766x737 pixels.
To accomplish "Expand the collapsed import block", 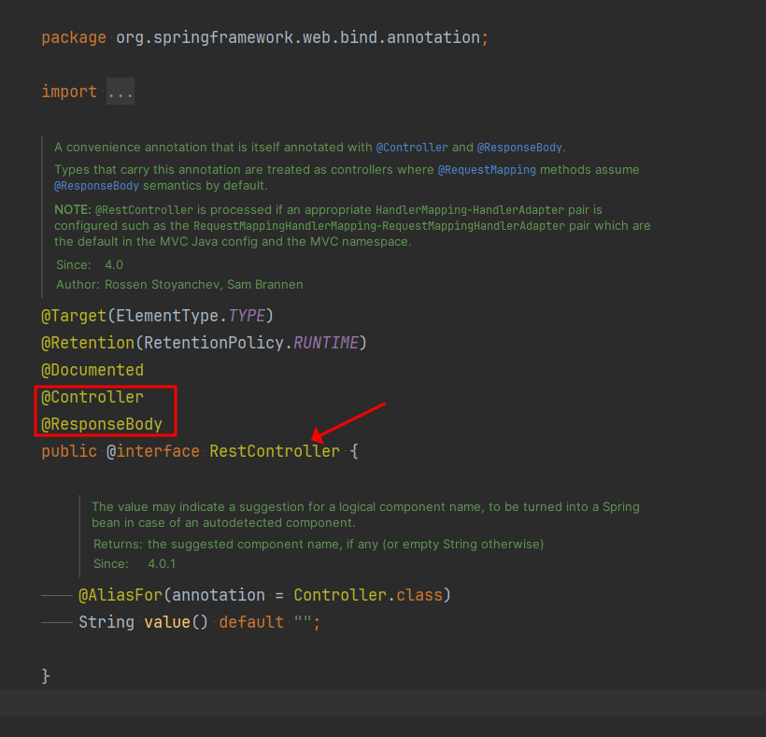I will (x=121, y=92).
